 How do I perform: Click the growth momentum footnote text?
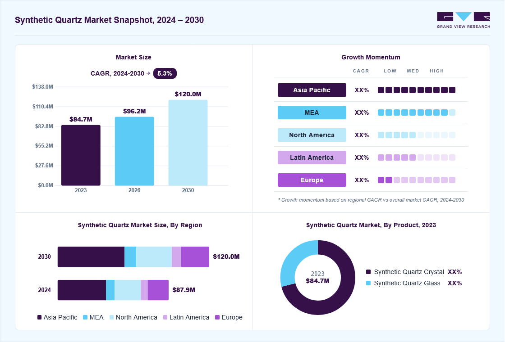[371, 200]
